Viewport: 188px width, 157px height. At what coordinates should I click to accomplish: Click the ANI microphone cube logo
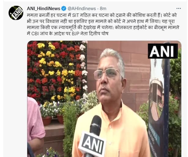[92, 144]
